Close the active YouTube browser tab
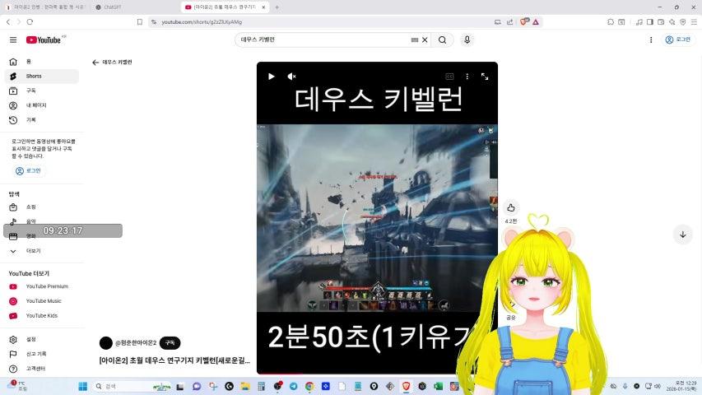The height and width of the screenshot is (395, 702). 263,7
